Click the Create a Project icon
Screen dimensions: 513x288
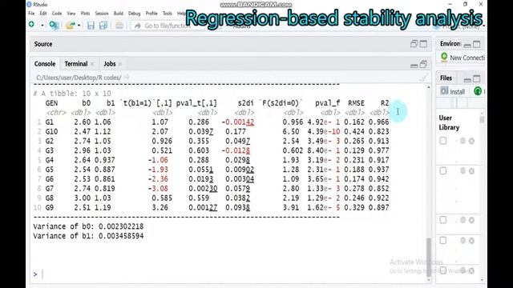point(54,25)
